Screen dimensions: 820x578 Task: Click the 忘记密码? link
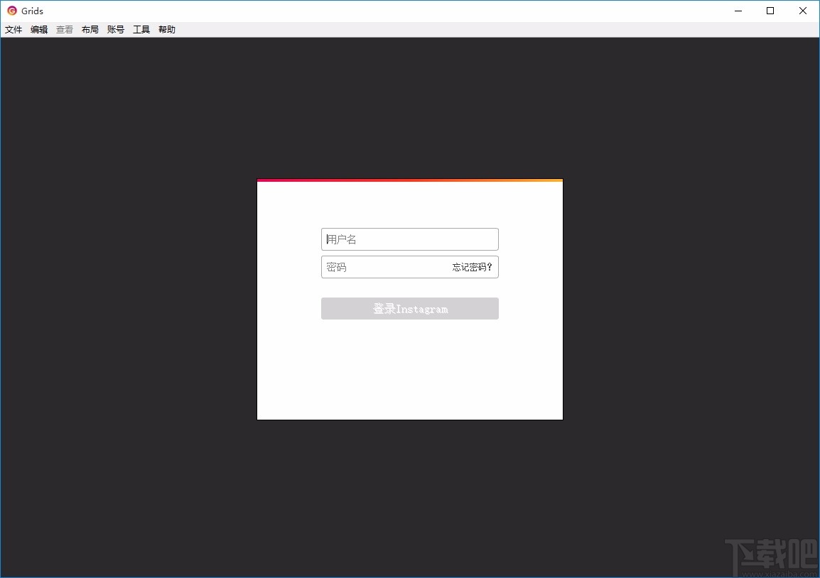(x=473, y=267)
